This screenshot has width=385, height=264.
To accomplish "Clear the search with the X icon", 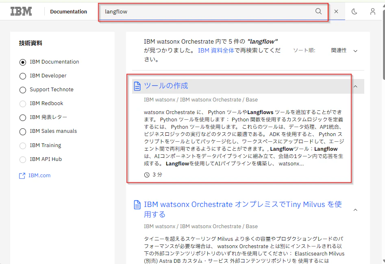I will point(336,11).
